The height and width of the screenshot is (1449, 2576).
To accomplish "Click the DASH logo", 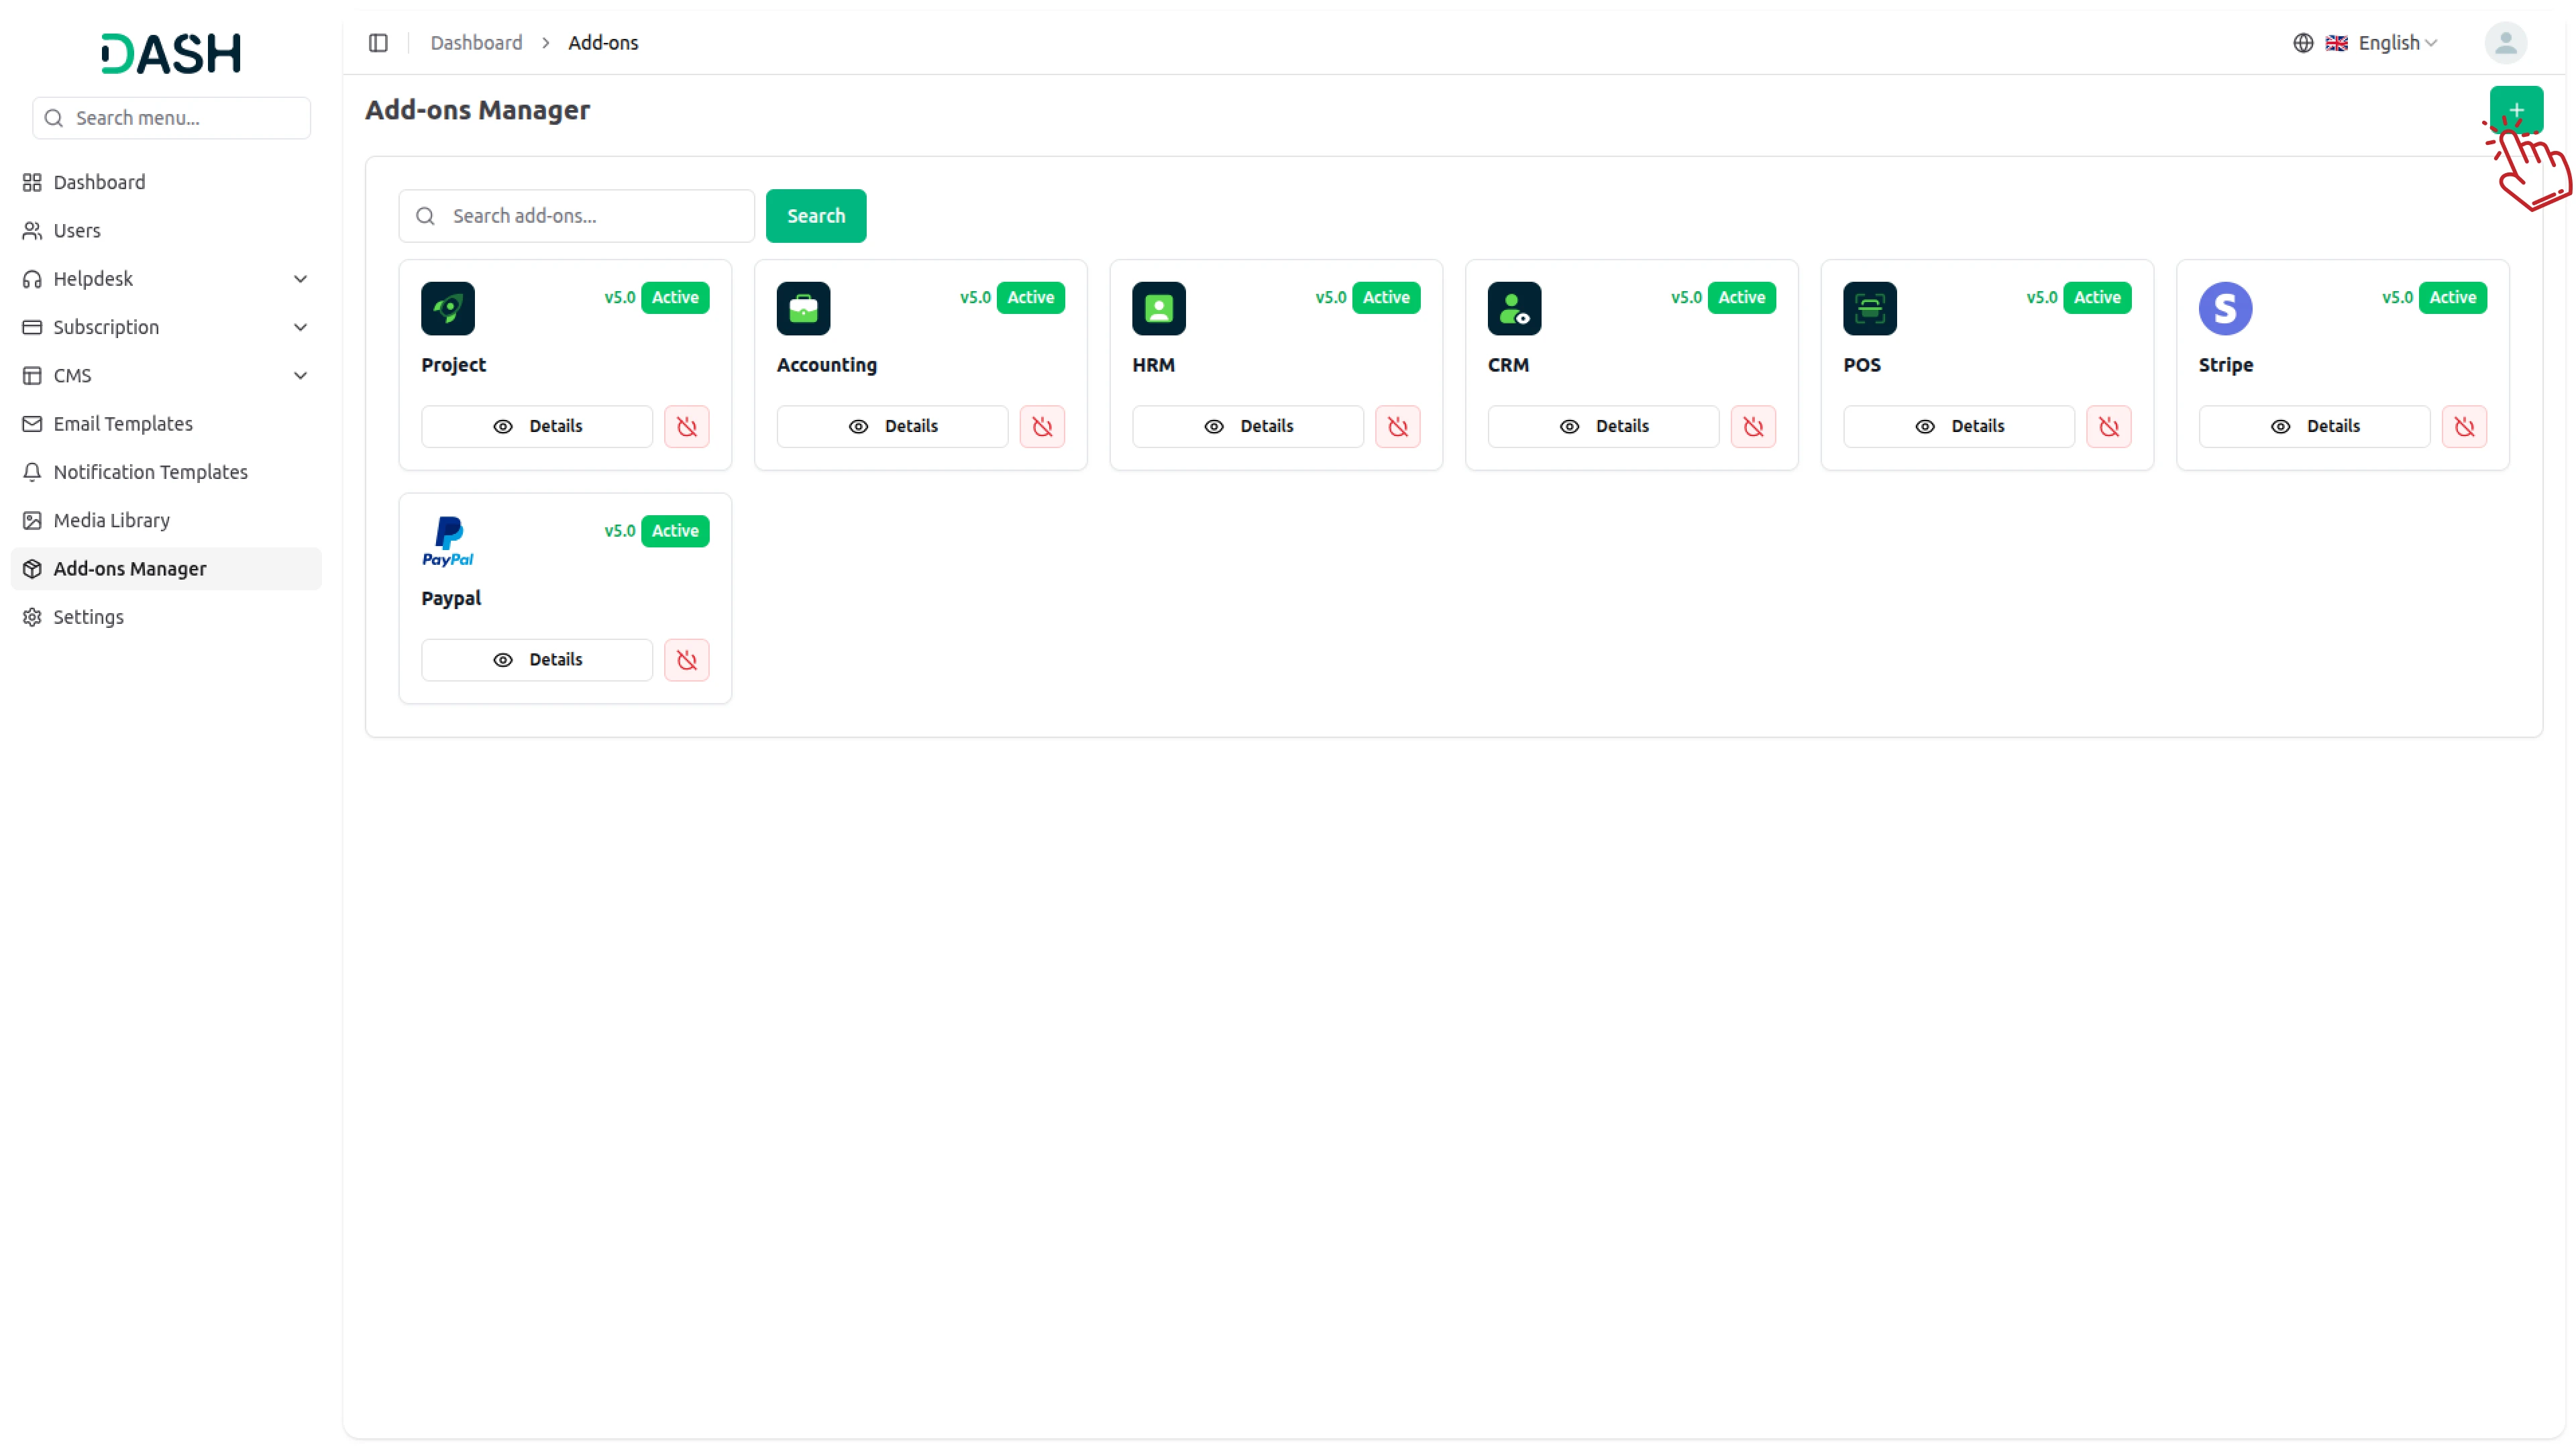I will click(x=171, y=53).
